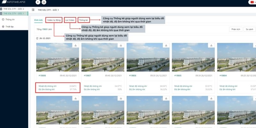Click the So sánh button
256x128 pixels.
pyautogui.click(x=250, y=29)
